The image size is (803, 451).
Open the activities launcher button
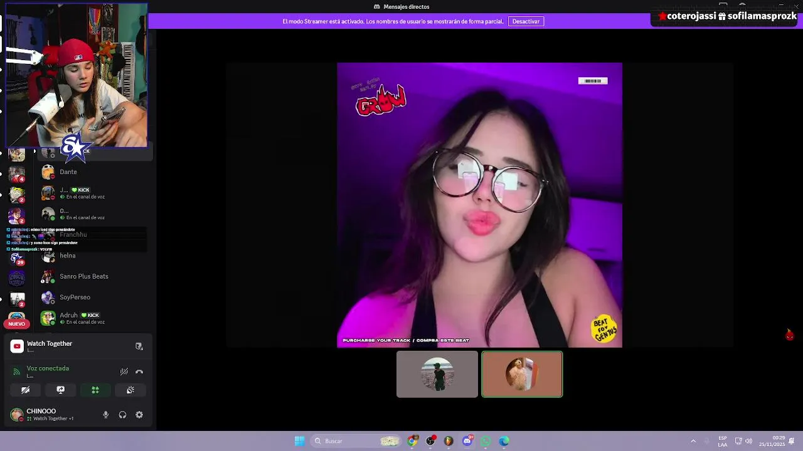pos(95,390)
